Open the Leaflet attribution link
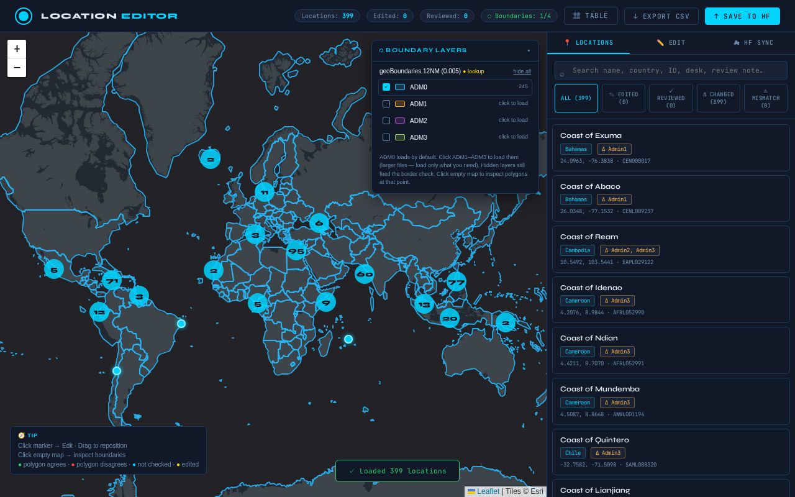Viewport: 795px width, 497px height. [x=488, y=491]
